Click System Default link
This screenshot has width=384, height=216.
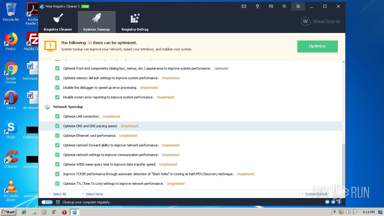point(316,194)
